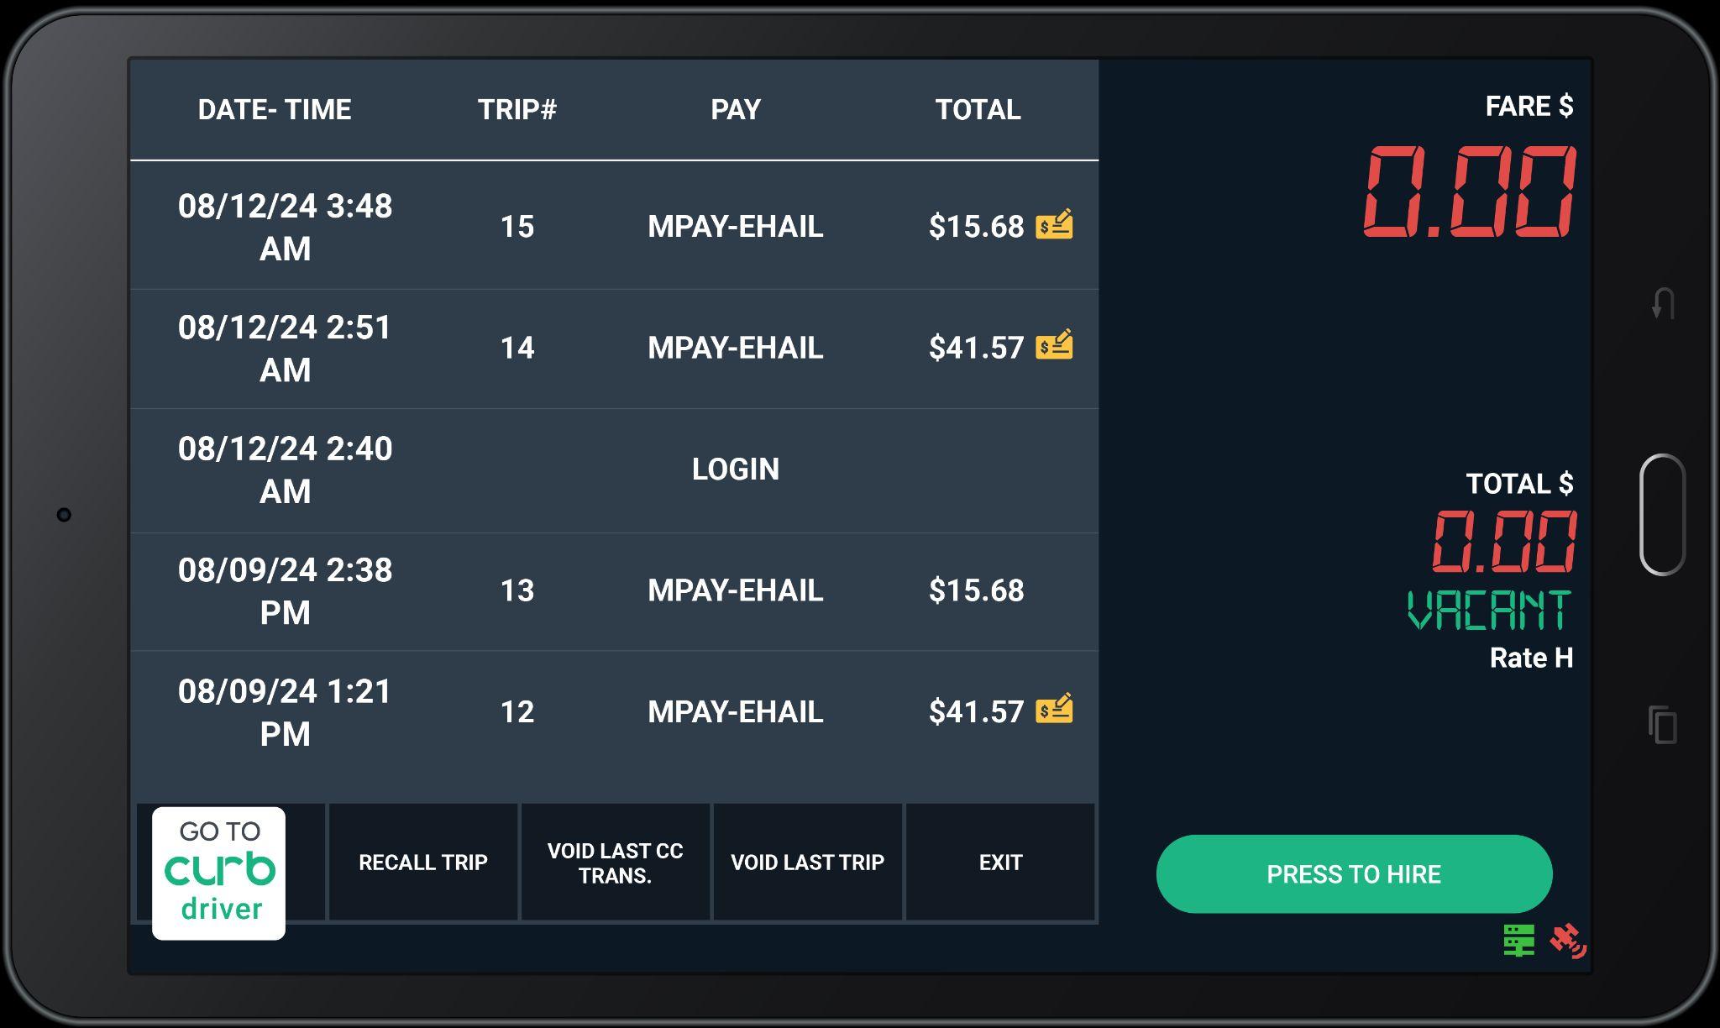This screenshot has width=1720, height=1028.
Task: Click signature receipt icon for trip 15
Action: tap(1054, 225)
